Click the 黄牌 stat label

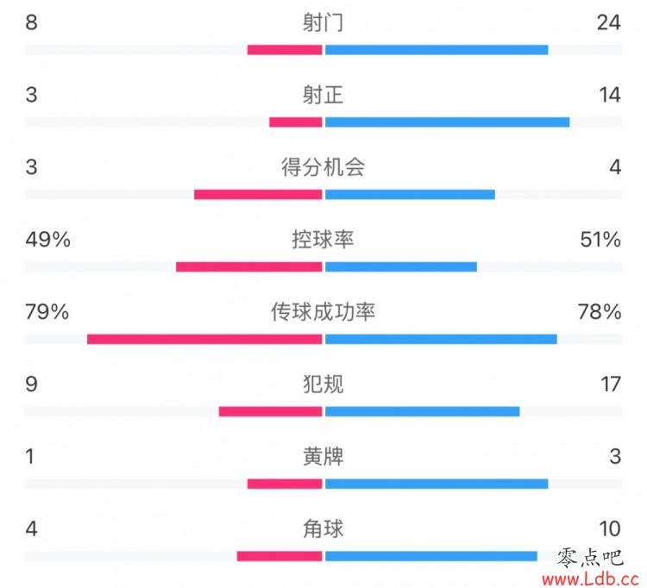click(323, 456)
